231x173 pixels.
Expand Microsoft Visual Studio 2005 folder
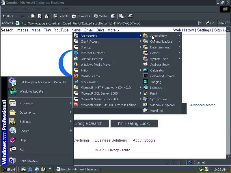tap(107, 99)
